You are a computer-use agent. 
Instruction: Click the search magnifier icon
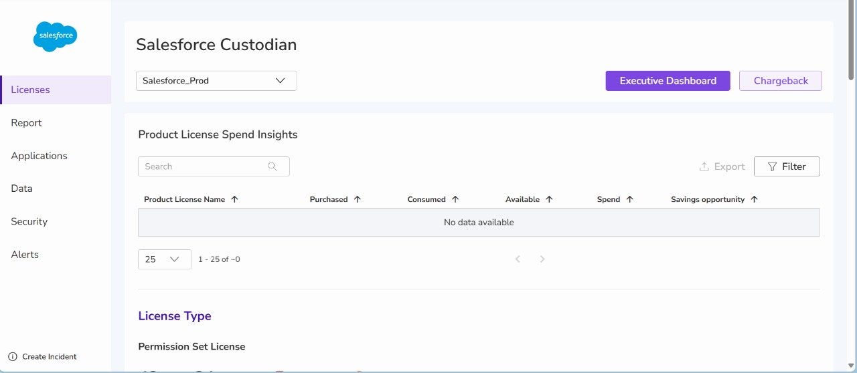point(272,166)
